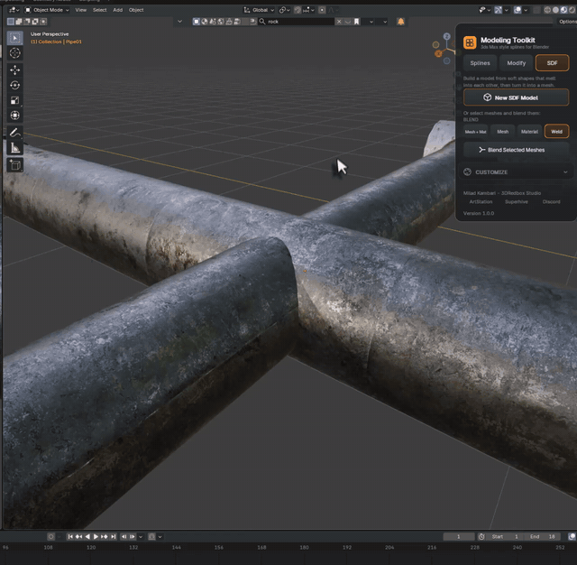The width and height of the screenshot is (577, 565).
Task: Click the bookmark icon beside search
Action: click(x=357, y=22)
